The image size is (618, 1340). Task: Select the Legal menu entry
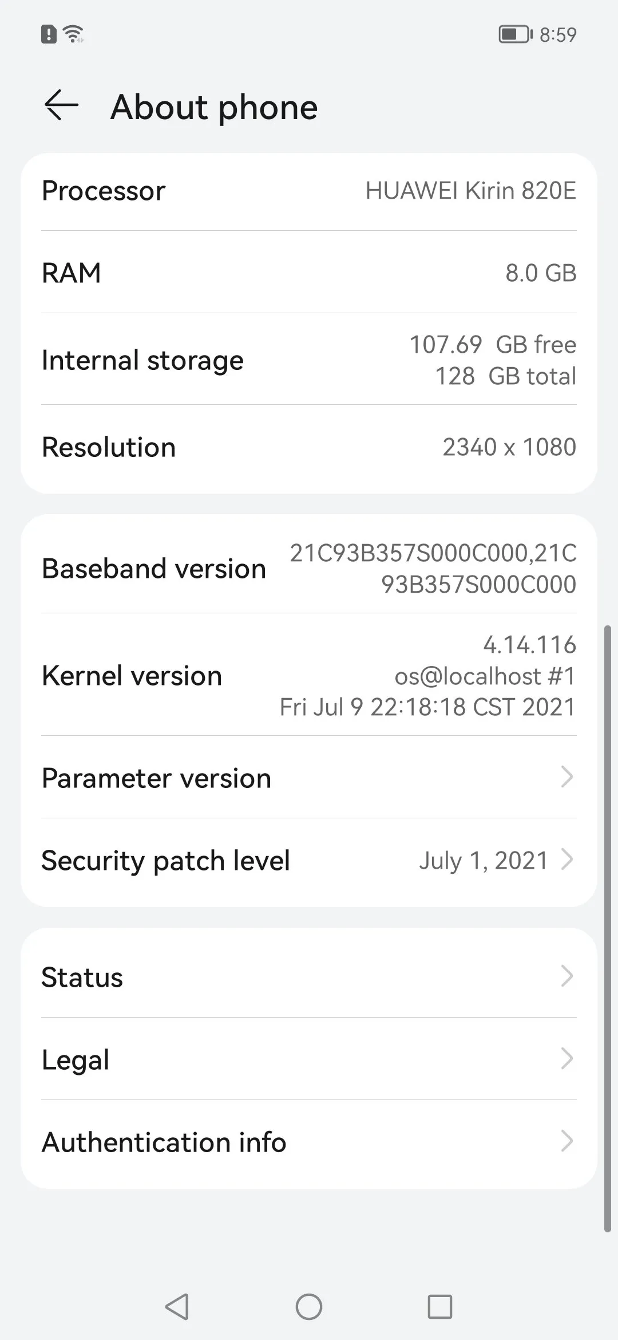pos(76,1059)
